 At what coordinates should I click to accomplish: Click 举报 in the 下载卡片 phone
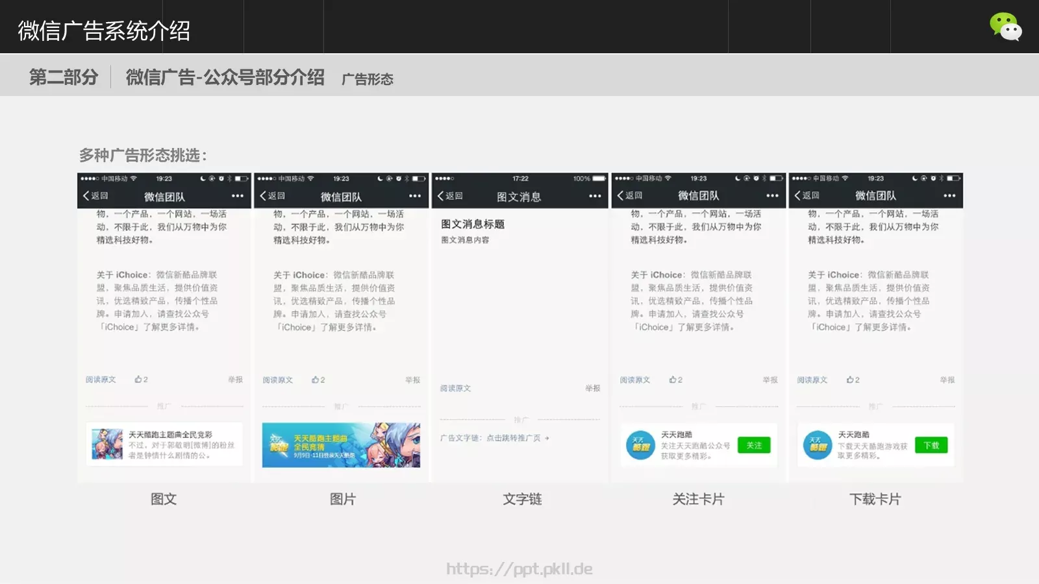point(947,380)
